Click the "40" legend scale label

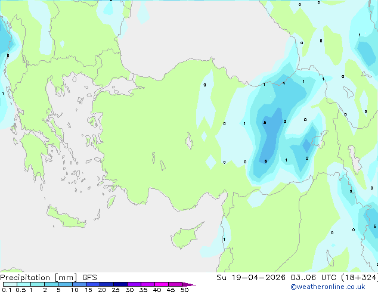click(x=157, y=290)
